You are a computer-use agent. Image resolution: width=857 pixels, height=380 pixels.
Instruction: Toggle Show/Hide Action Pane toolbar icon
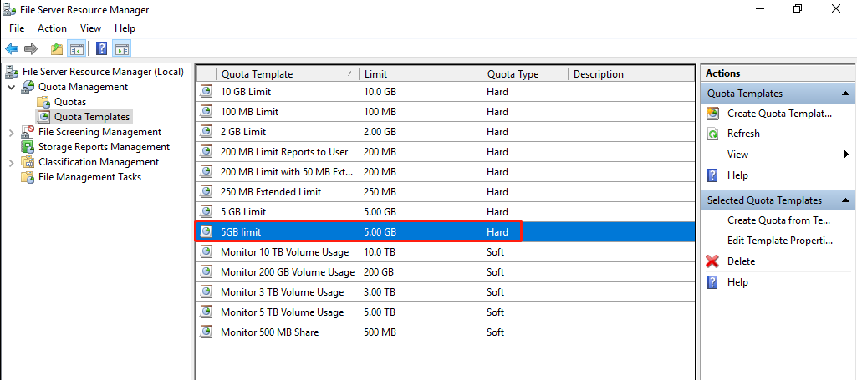[122, 49]
